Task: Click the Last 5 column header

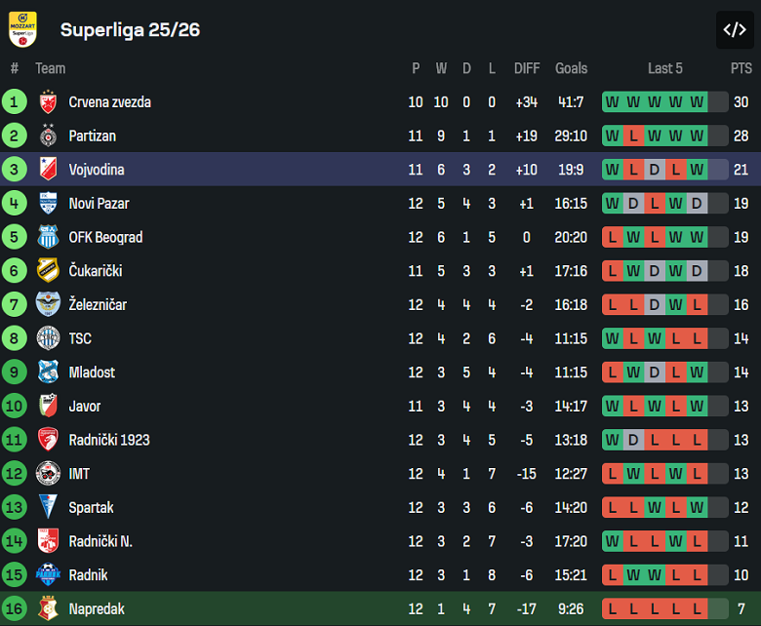Action: pyautogui.click(x=665, y=68)
